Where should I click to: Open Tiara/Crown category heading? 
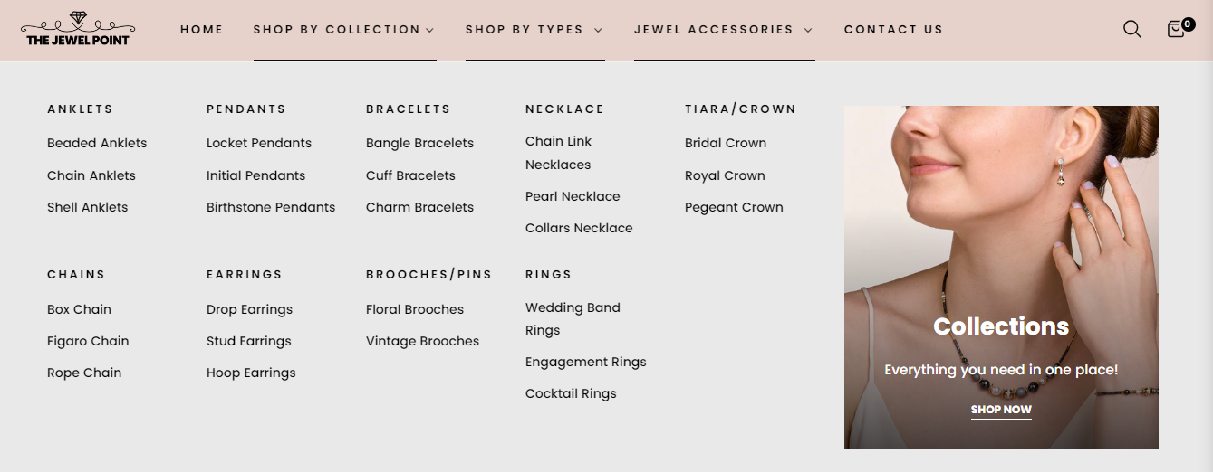coord(740,109)
